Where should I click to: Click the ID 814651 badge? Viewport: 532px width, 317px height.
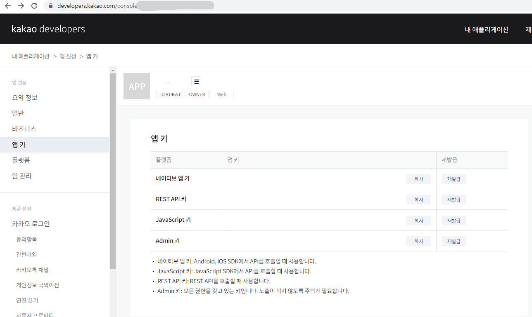coord(170,94)
